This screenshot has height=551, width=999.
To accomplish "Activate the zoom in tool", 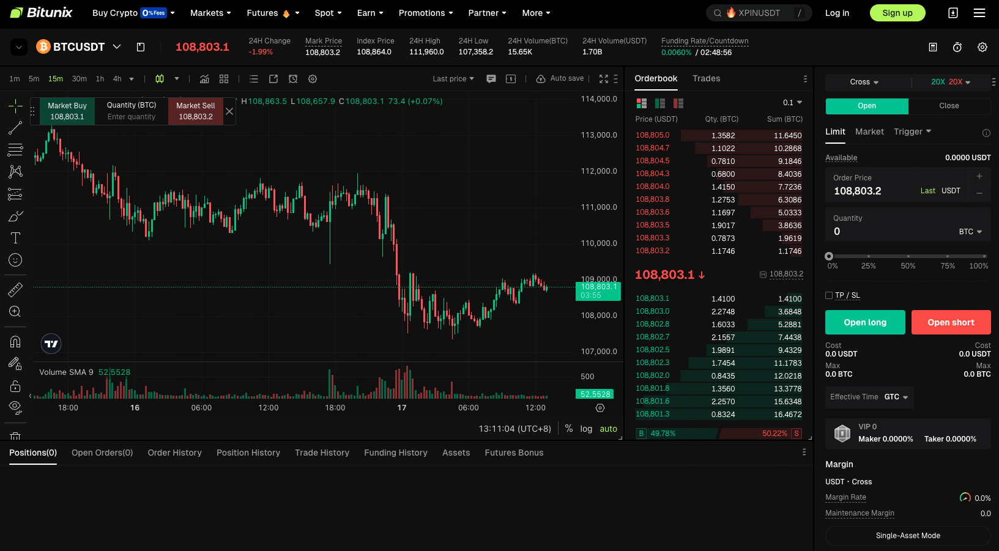I will tap(15, 311).
